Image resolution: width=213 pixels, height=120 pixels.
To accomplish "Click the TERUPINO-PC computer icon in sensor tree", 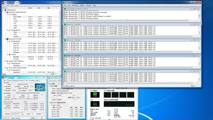I will pyautogui.click(x=5, y=10).
